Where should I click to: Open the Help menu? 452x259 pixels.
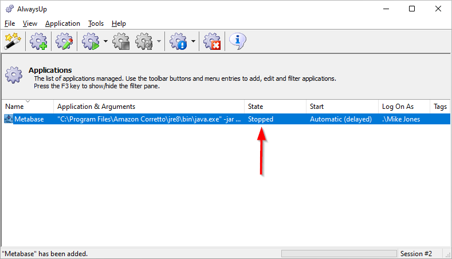click(119, 23)
